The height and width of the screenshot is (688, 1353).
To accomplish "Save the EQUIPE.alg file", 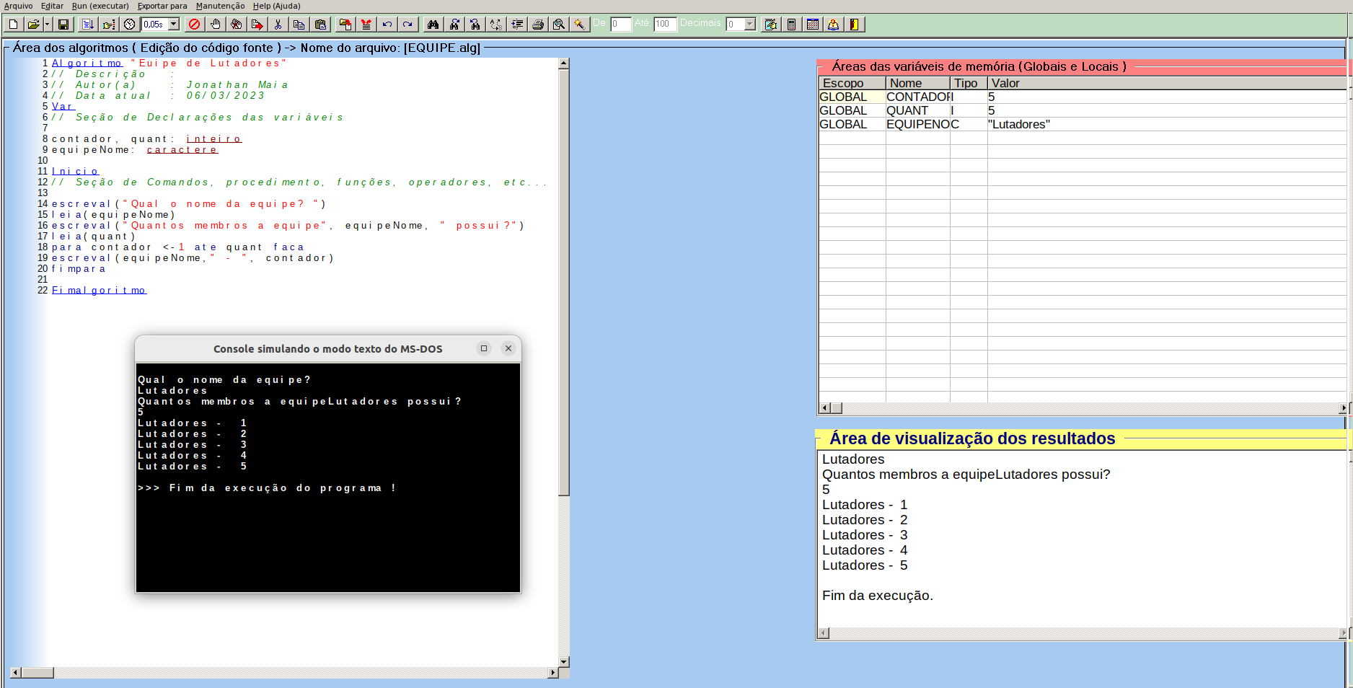I will pyautogui.click(x=63, y=25).
